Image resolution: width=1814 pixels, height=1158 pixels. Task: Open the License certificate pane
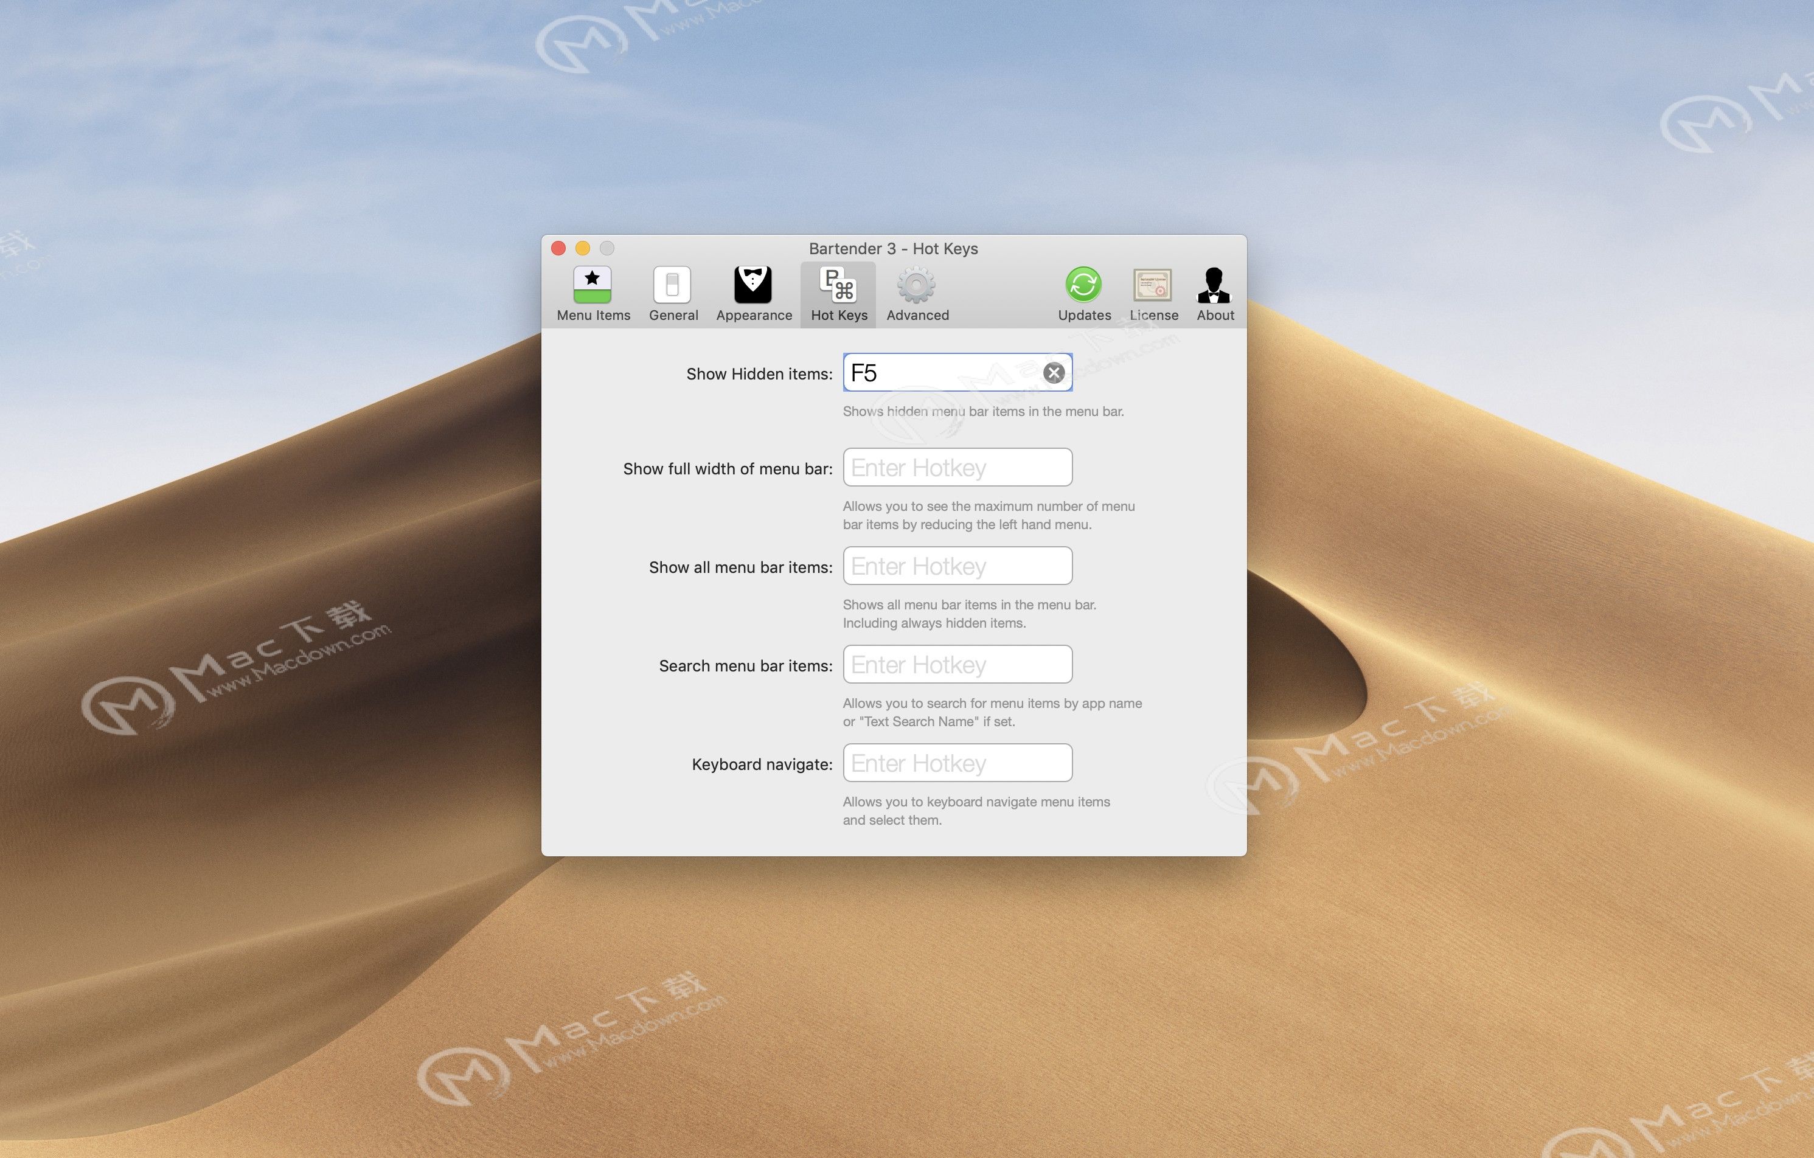pos(1153,294)
